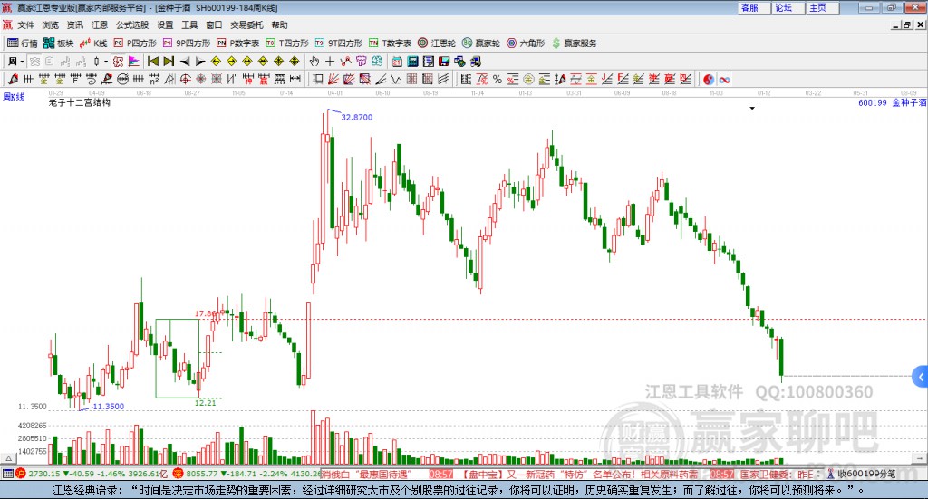Toggle the yin-yang icon
The width and height of the screenshot is (928, 499).
[709, 79]
